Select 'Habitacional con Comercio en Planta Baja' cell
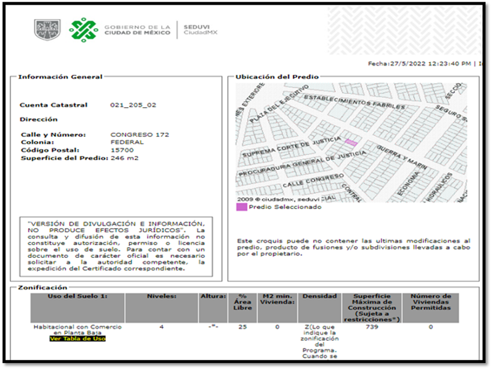Screen dimensions: 492x369 click(77, 329)
